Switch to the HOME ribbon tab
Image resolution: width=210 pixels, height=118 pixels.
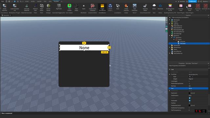click(x=27, y=1)
